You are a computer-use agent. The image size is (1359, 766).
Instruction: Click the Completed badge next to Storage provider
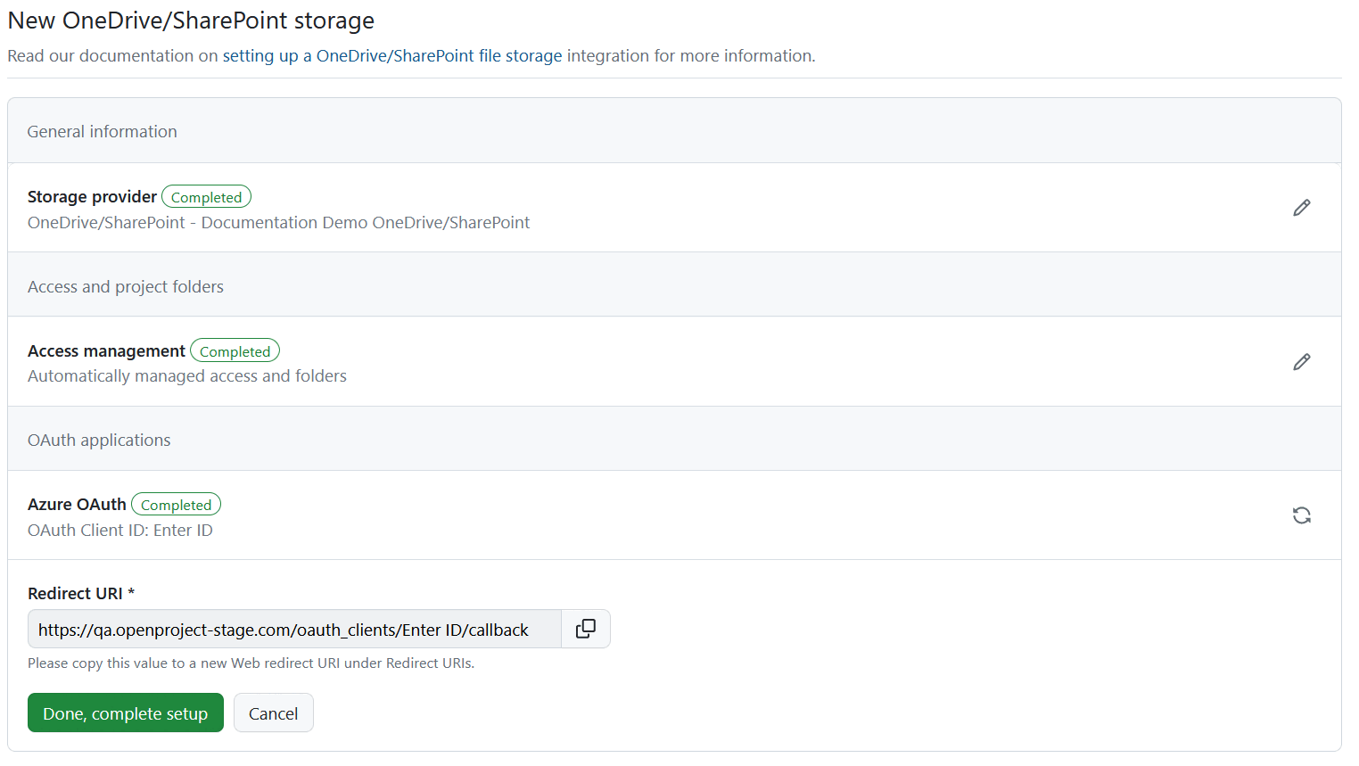point(206,196)
